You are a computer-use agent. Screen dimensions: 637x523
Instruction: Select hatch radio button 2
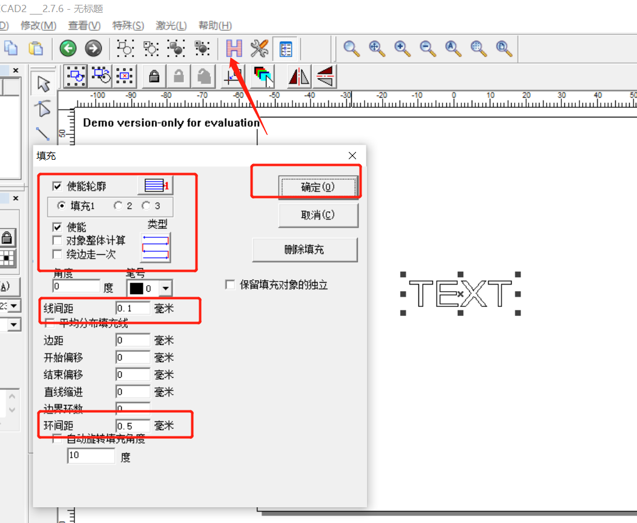[x=118, y=206]
